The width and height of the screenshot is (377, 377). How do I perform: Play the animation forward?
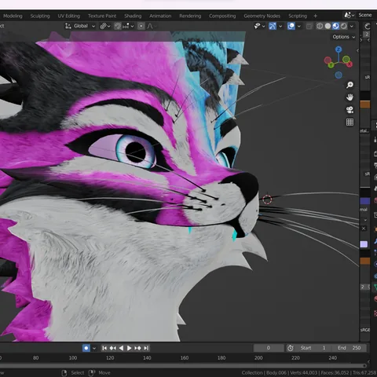coord(129,348)
